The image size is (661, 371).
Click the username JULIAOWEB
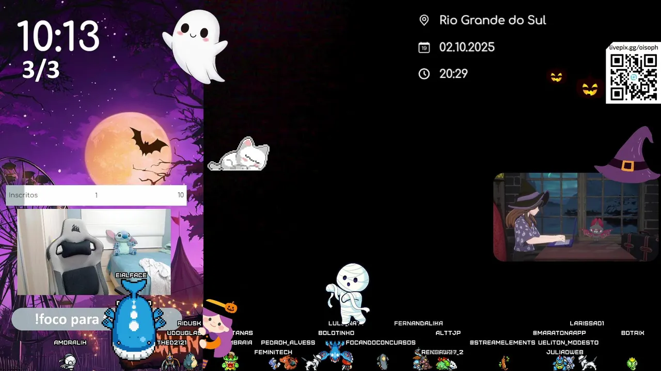[565, 352]
